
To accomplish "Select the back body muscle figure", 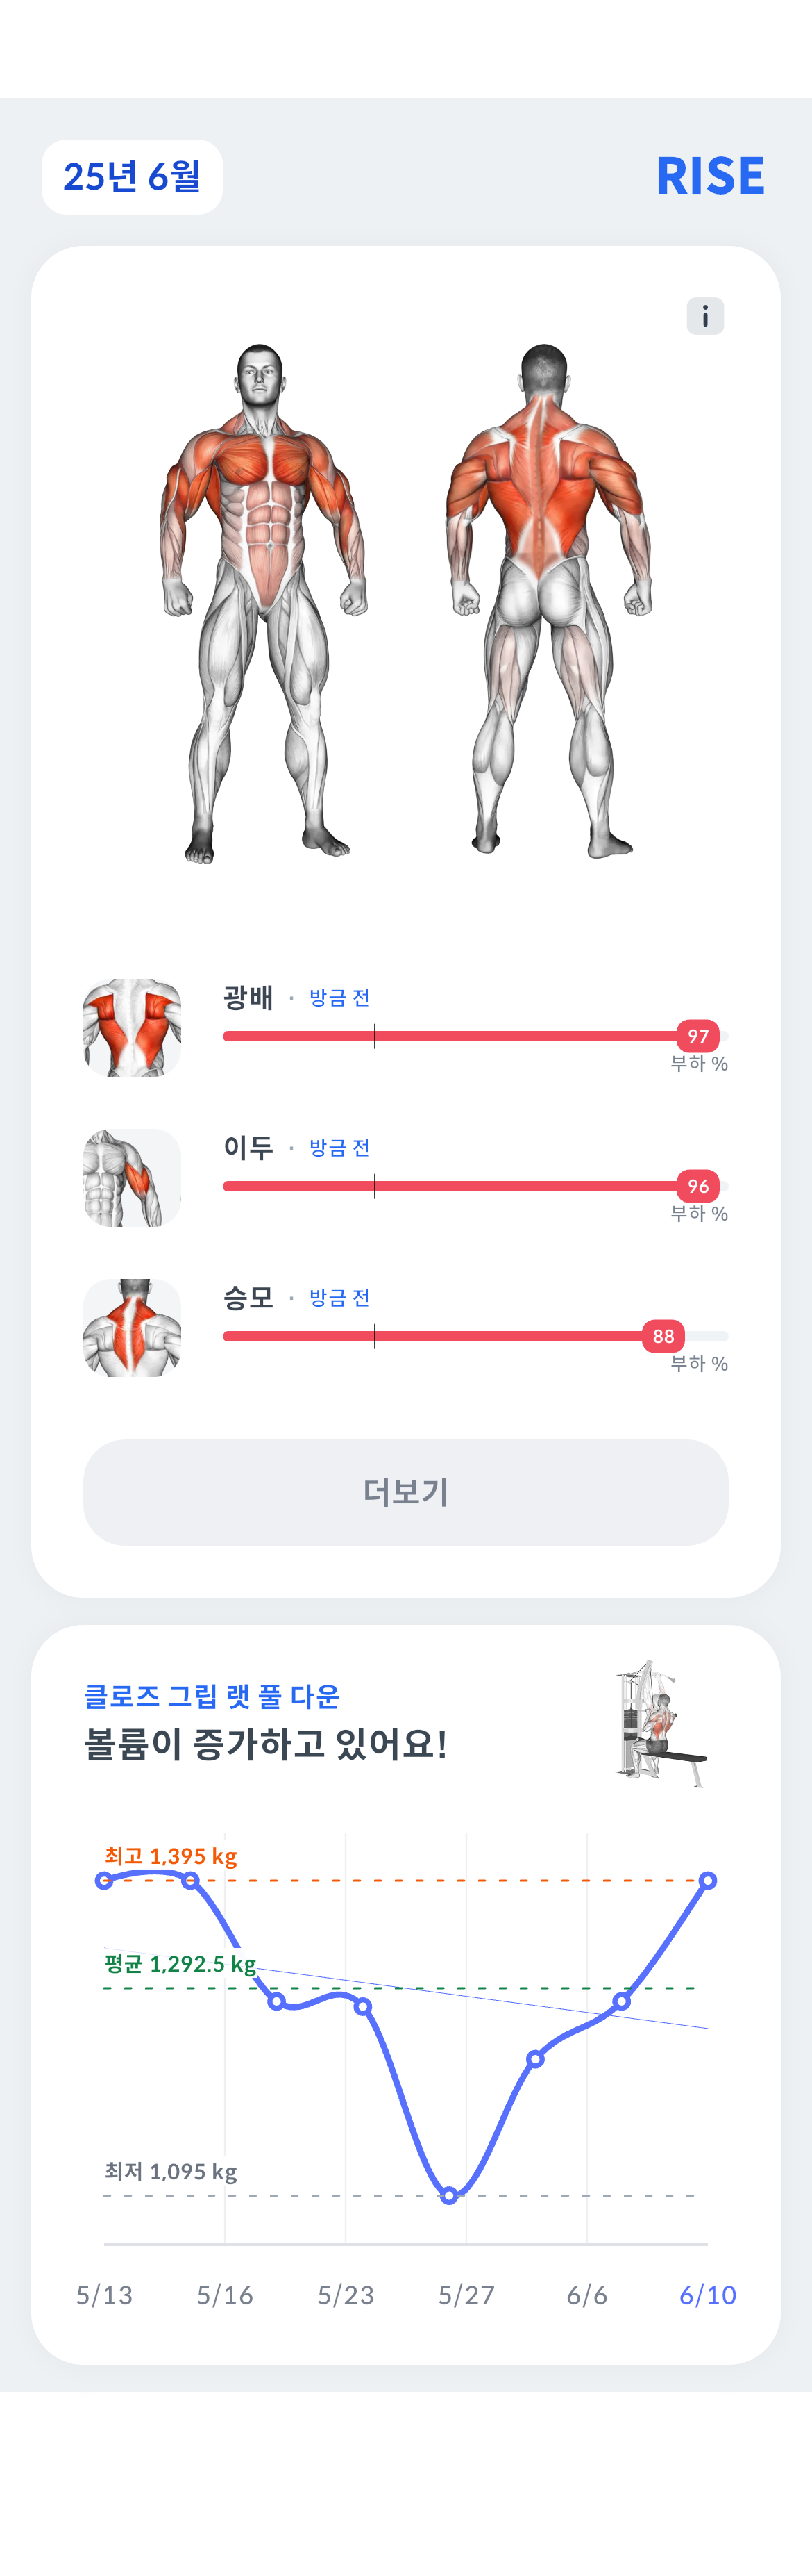I will (x=548, y=602).
